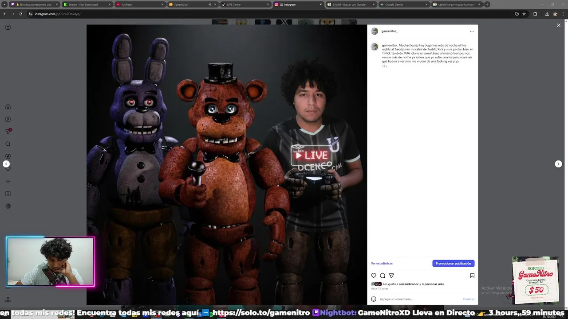Click the liker avatars beside Les gusta

click(376, 284)
